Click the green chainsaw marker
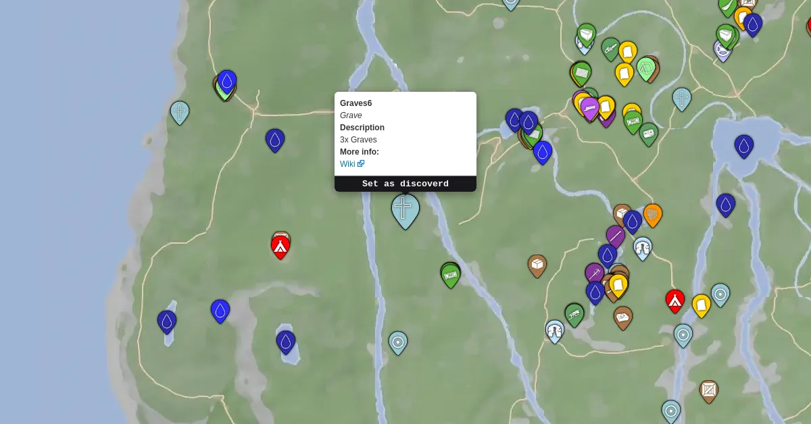 610,49
